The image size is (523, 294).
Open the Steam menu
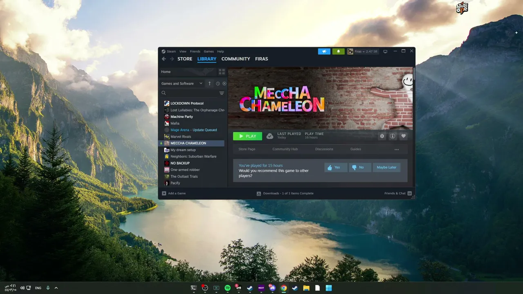[169, 51]
